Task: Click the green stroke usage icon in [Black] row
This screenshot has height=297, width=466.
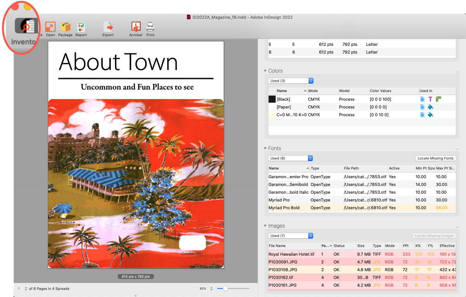Action: 439,99
